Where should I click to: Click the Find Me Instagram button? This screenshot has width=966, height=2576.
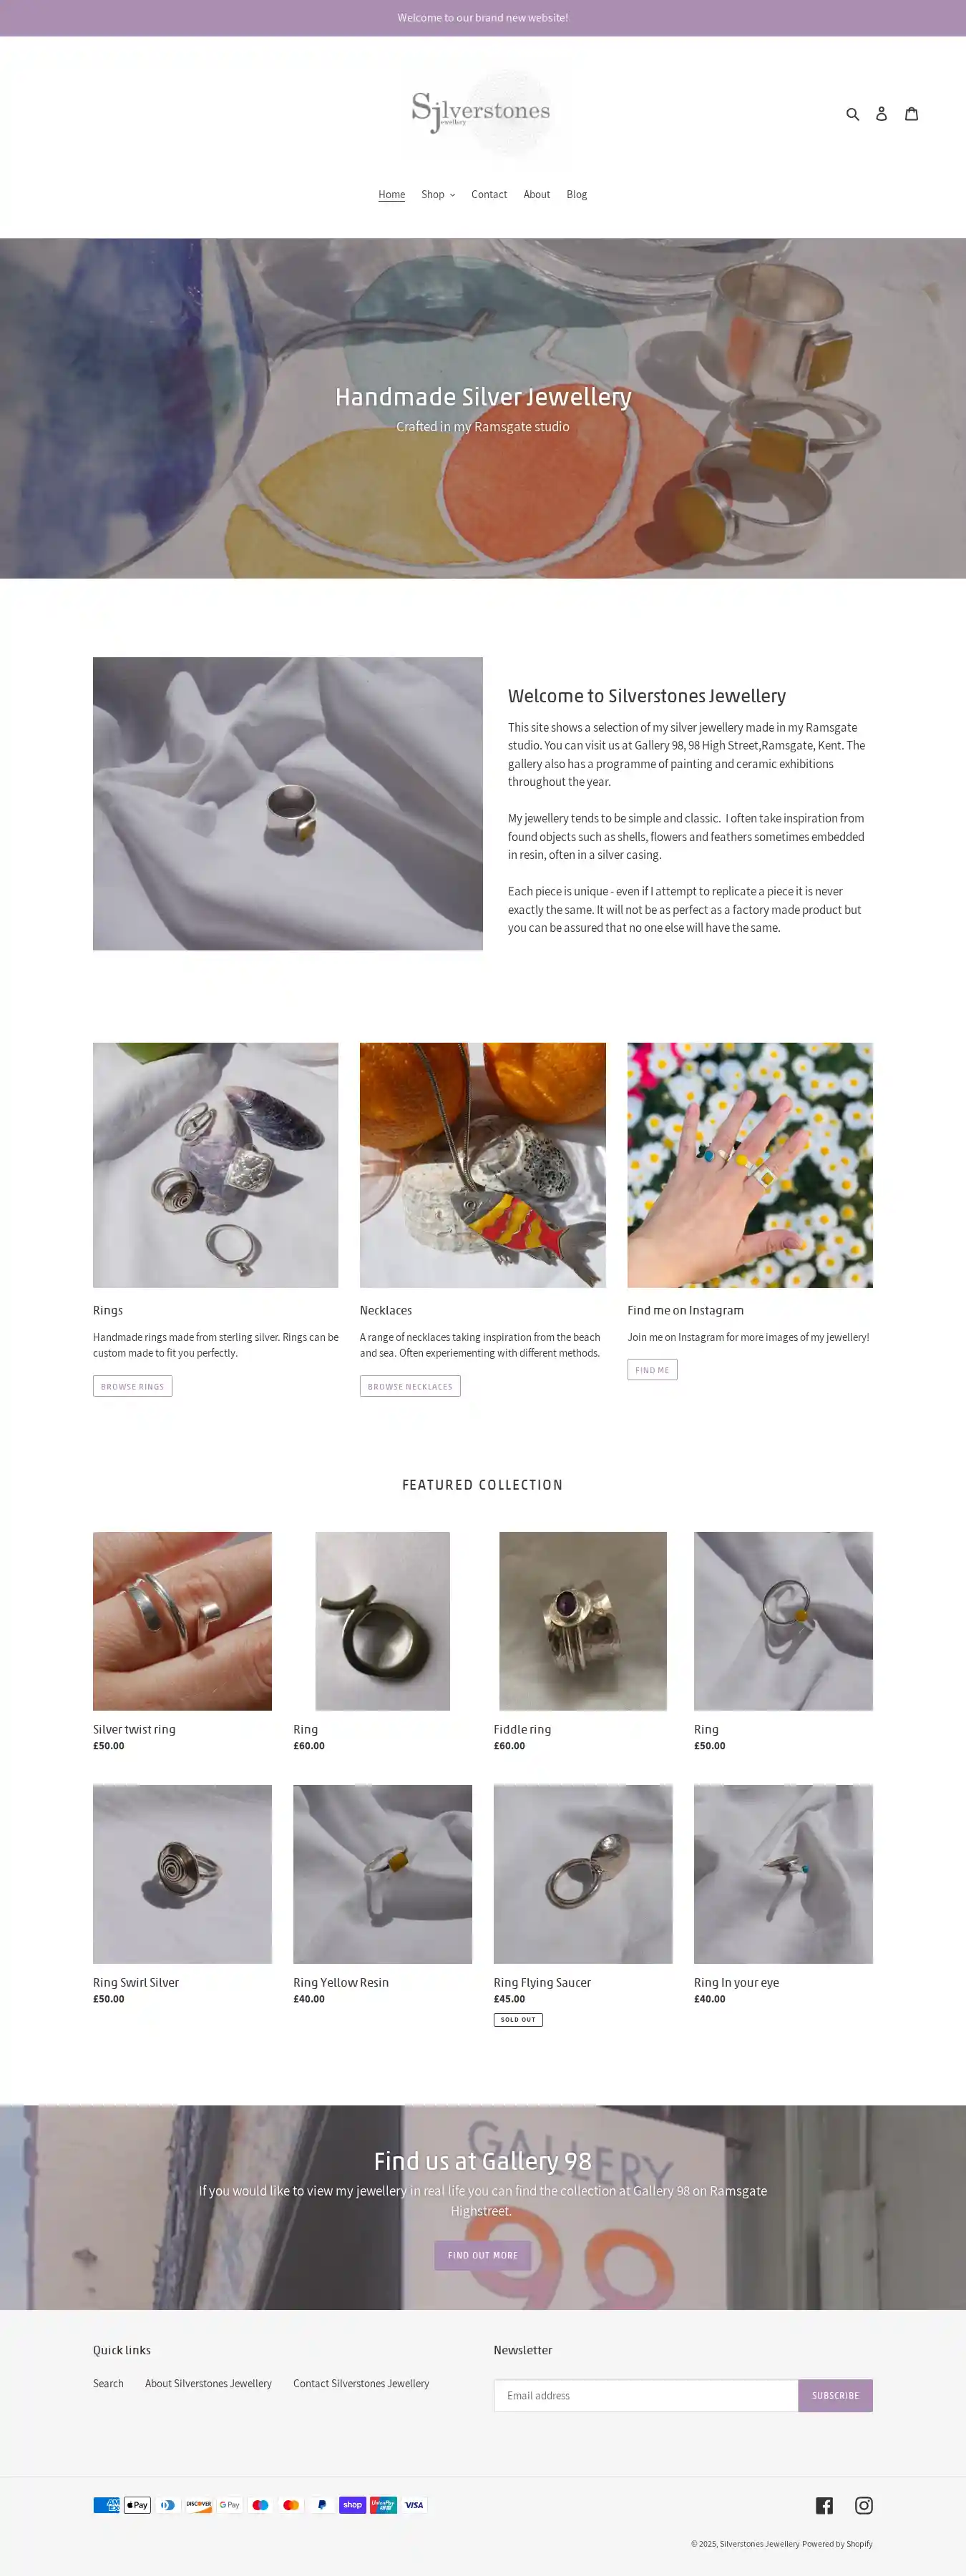[x=652, y=1370]
